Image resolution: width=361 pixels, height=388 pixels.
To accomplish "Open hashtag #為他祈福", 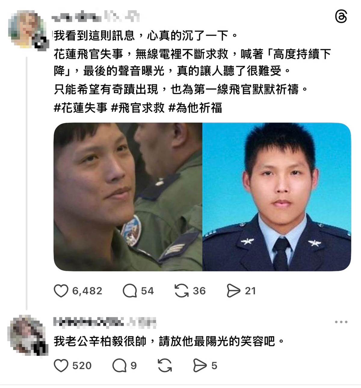I will (x=195, y=108).
